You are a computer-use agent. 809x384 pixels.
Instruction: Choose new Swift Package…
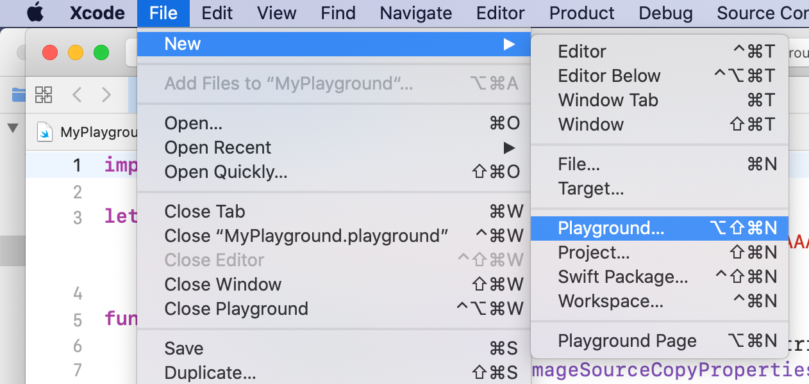[660, 276]
